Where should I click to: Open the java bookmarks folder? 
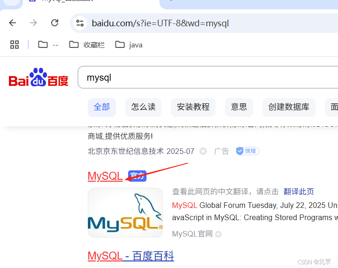pos(129,45)
